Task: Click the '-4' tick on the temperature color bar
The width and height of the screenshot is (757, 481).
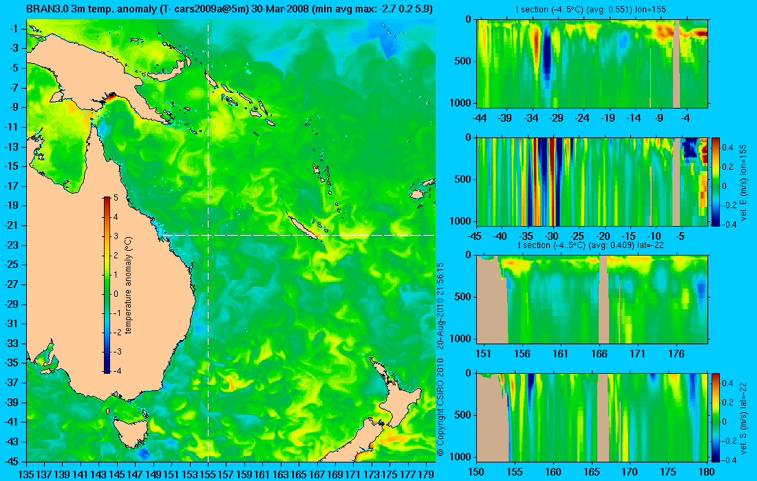Action: (x=116, y=370)
